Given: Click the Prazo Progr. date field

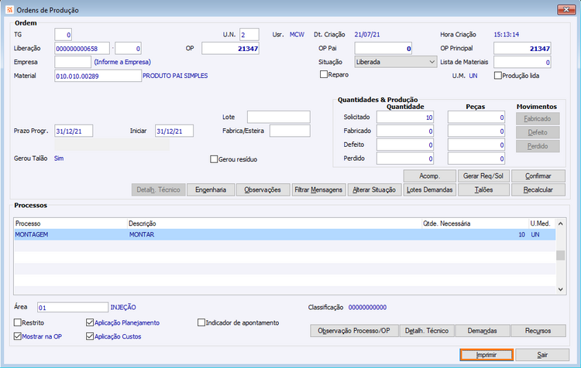Looking at the screenshot, I should point(74,131).
